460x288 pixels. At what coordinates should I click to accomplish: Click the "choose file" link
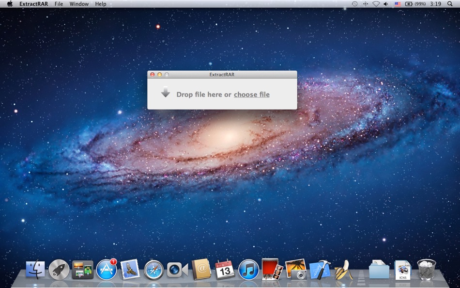coord(251,95)
